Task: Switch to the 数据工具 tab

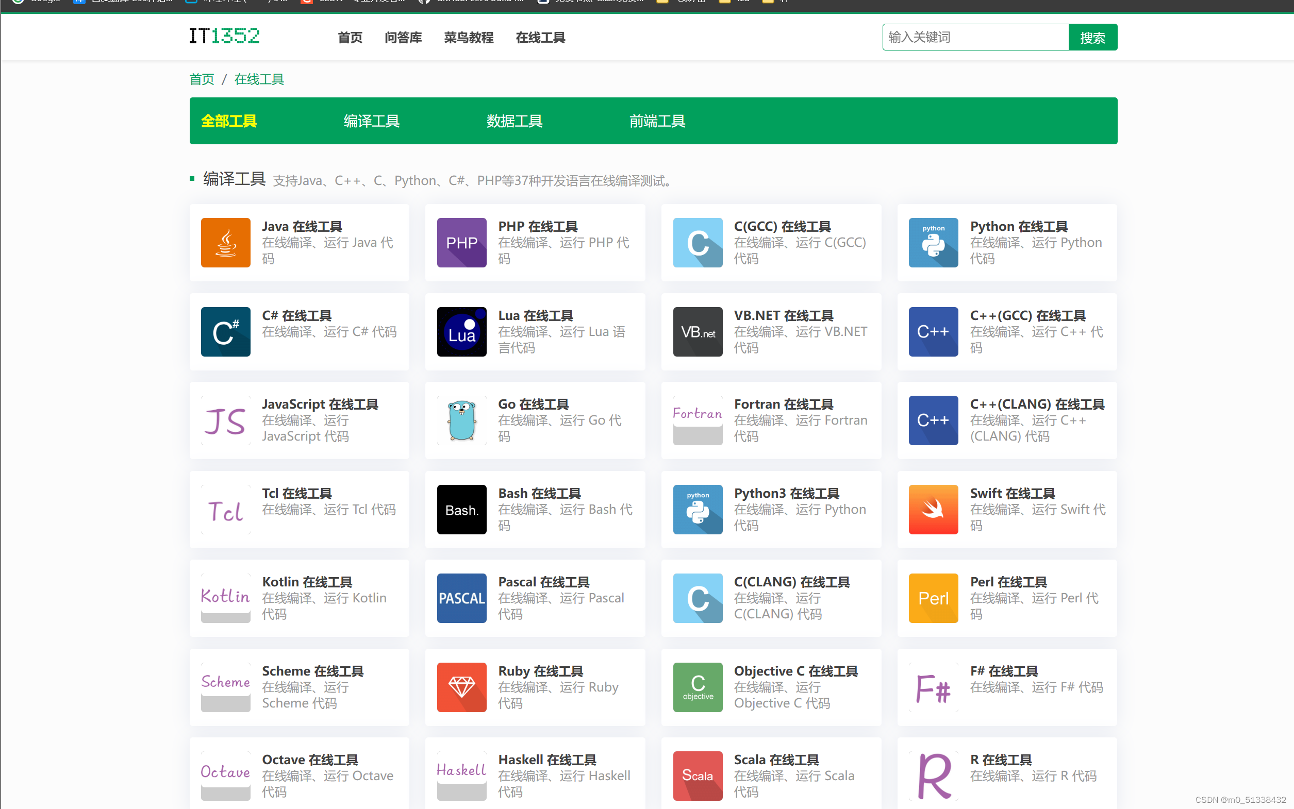Action: point(515,121)
